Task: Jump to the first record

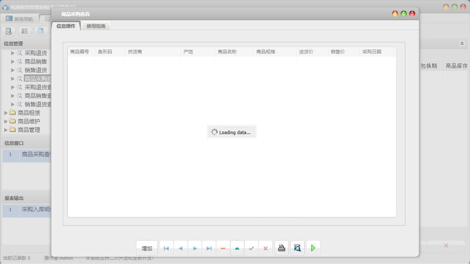Action: 167,248
